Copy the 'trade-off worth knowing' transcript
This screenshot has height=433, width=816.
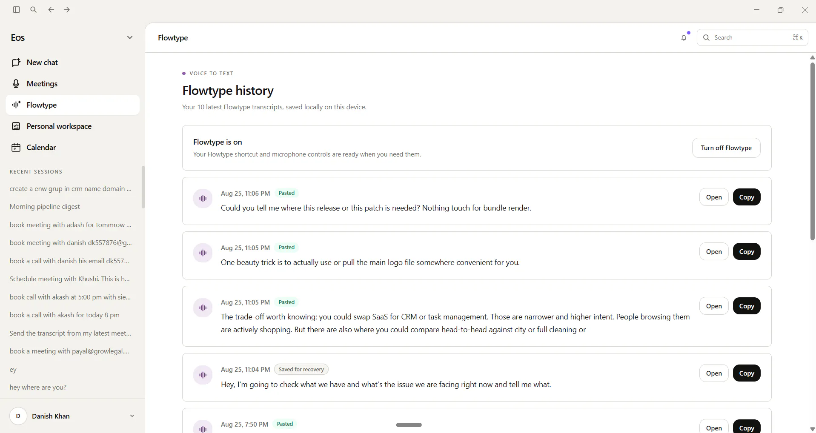coord(747,306)
